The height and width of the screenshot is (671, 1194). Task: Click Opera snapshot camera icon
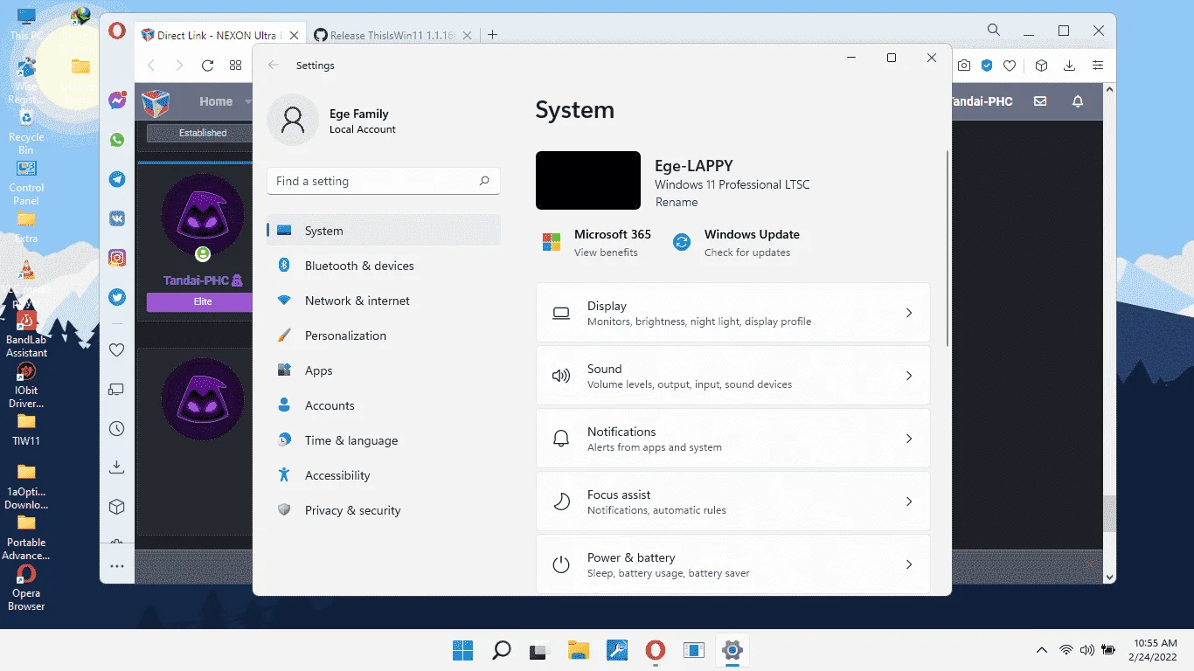963,66
